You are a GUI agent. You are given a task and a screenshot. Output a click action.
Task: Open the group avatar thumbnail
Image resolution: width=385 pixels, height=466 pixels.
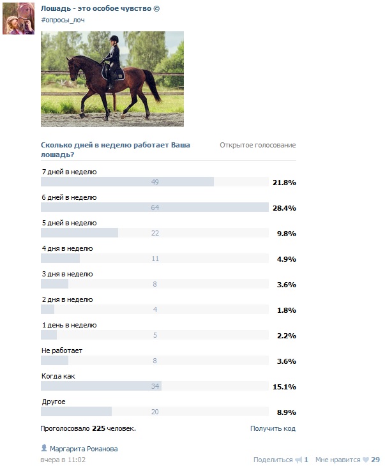click(19, 18)
